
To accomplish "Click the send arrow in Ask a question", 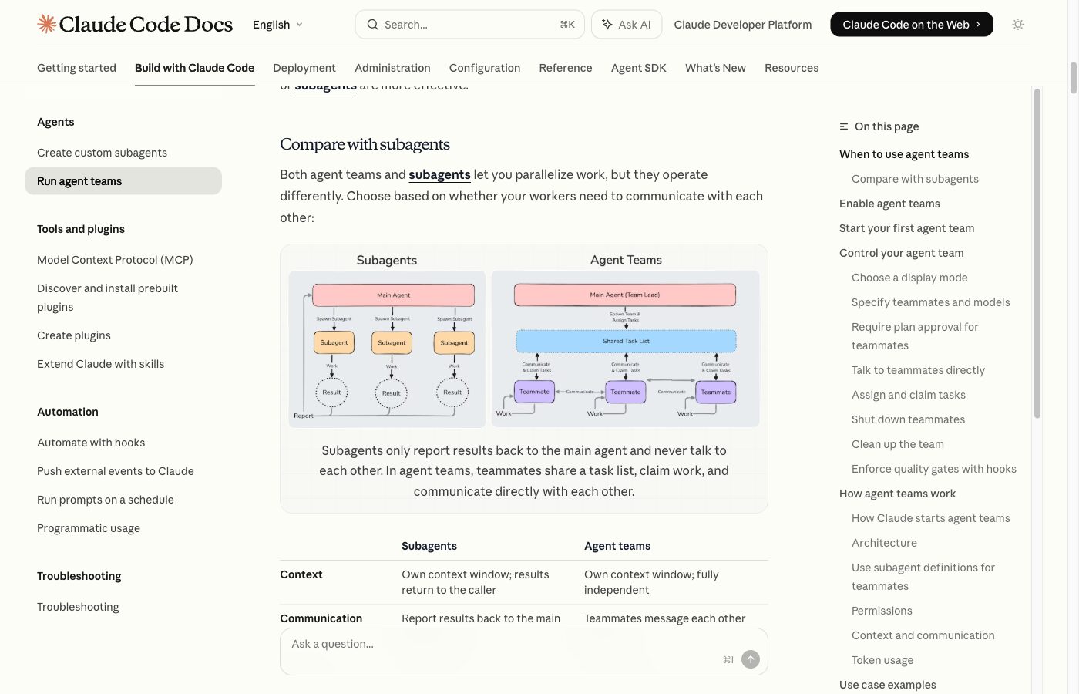I will point(751,659).
